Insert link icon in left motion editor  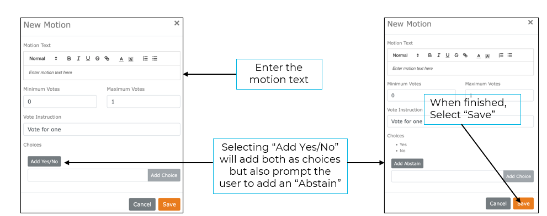pos(107,59)
